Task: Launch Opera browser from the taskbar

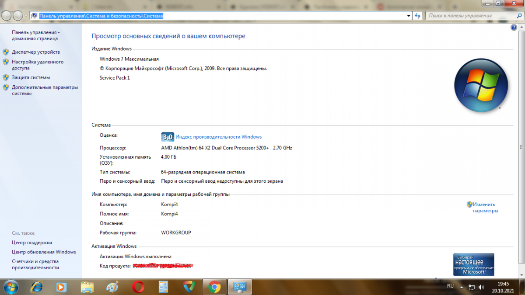Action: click(138, 287)
